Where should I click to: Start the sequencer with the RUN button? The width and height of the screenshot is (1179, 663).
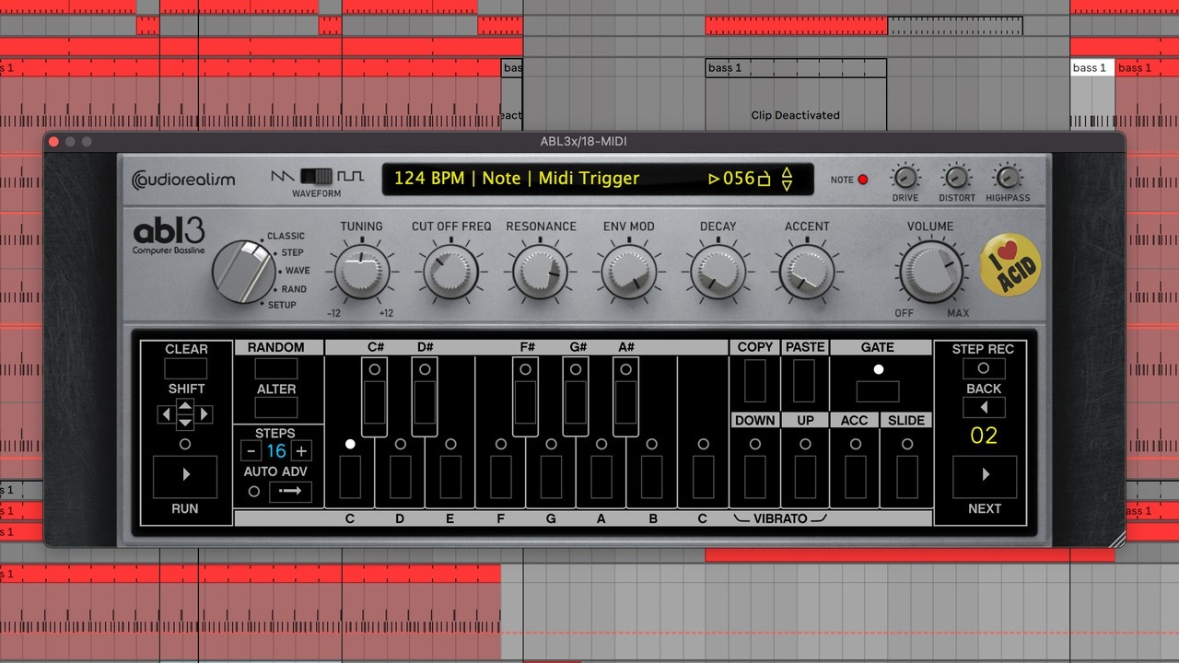point(185,475)
